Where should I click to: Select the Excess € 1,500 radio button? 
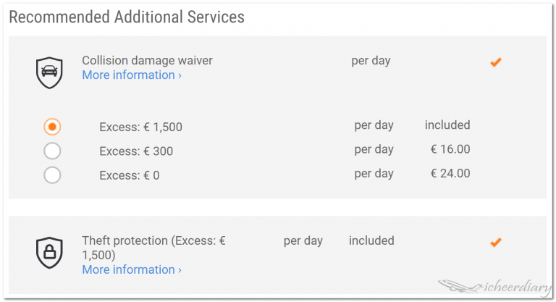pyautogui.click(x=52, y=127)
